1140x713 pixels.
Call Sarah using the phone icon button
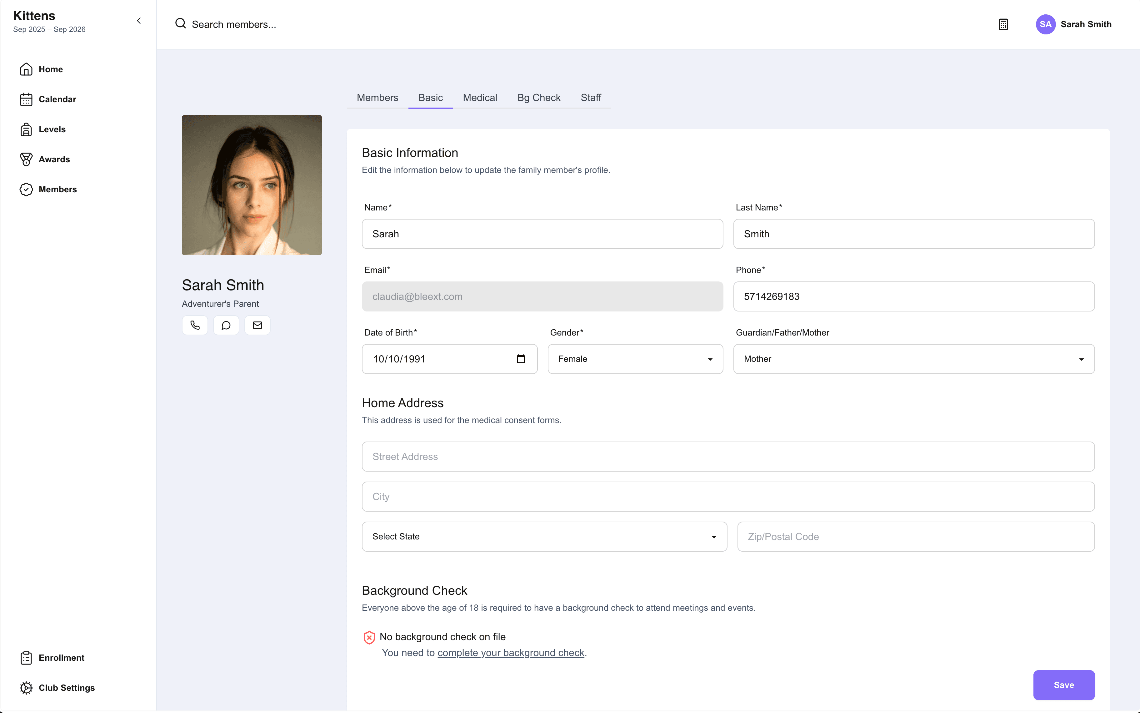pos(195,325)
